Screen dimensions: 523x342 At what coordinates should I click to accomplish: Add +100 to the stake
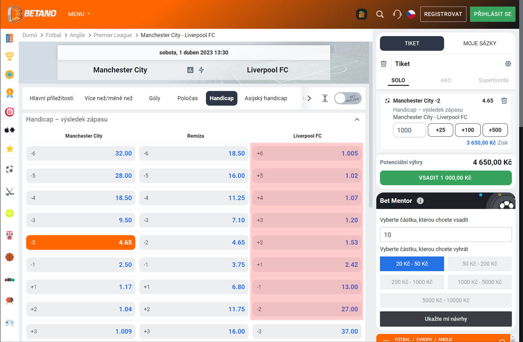point(468,130)
